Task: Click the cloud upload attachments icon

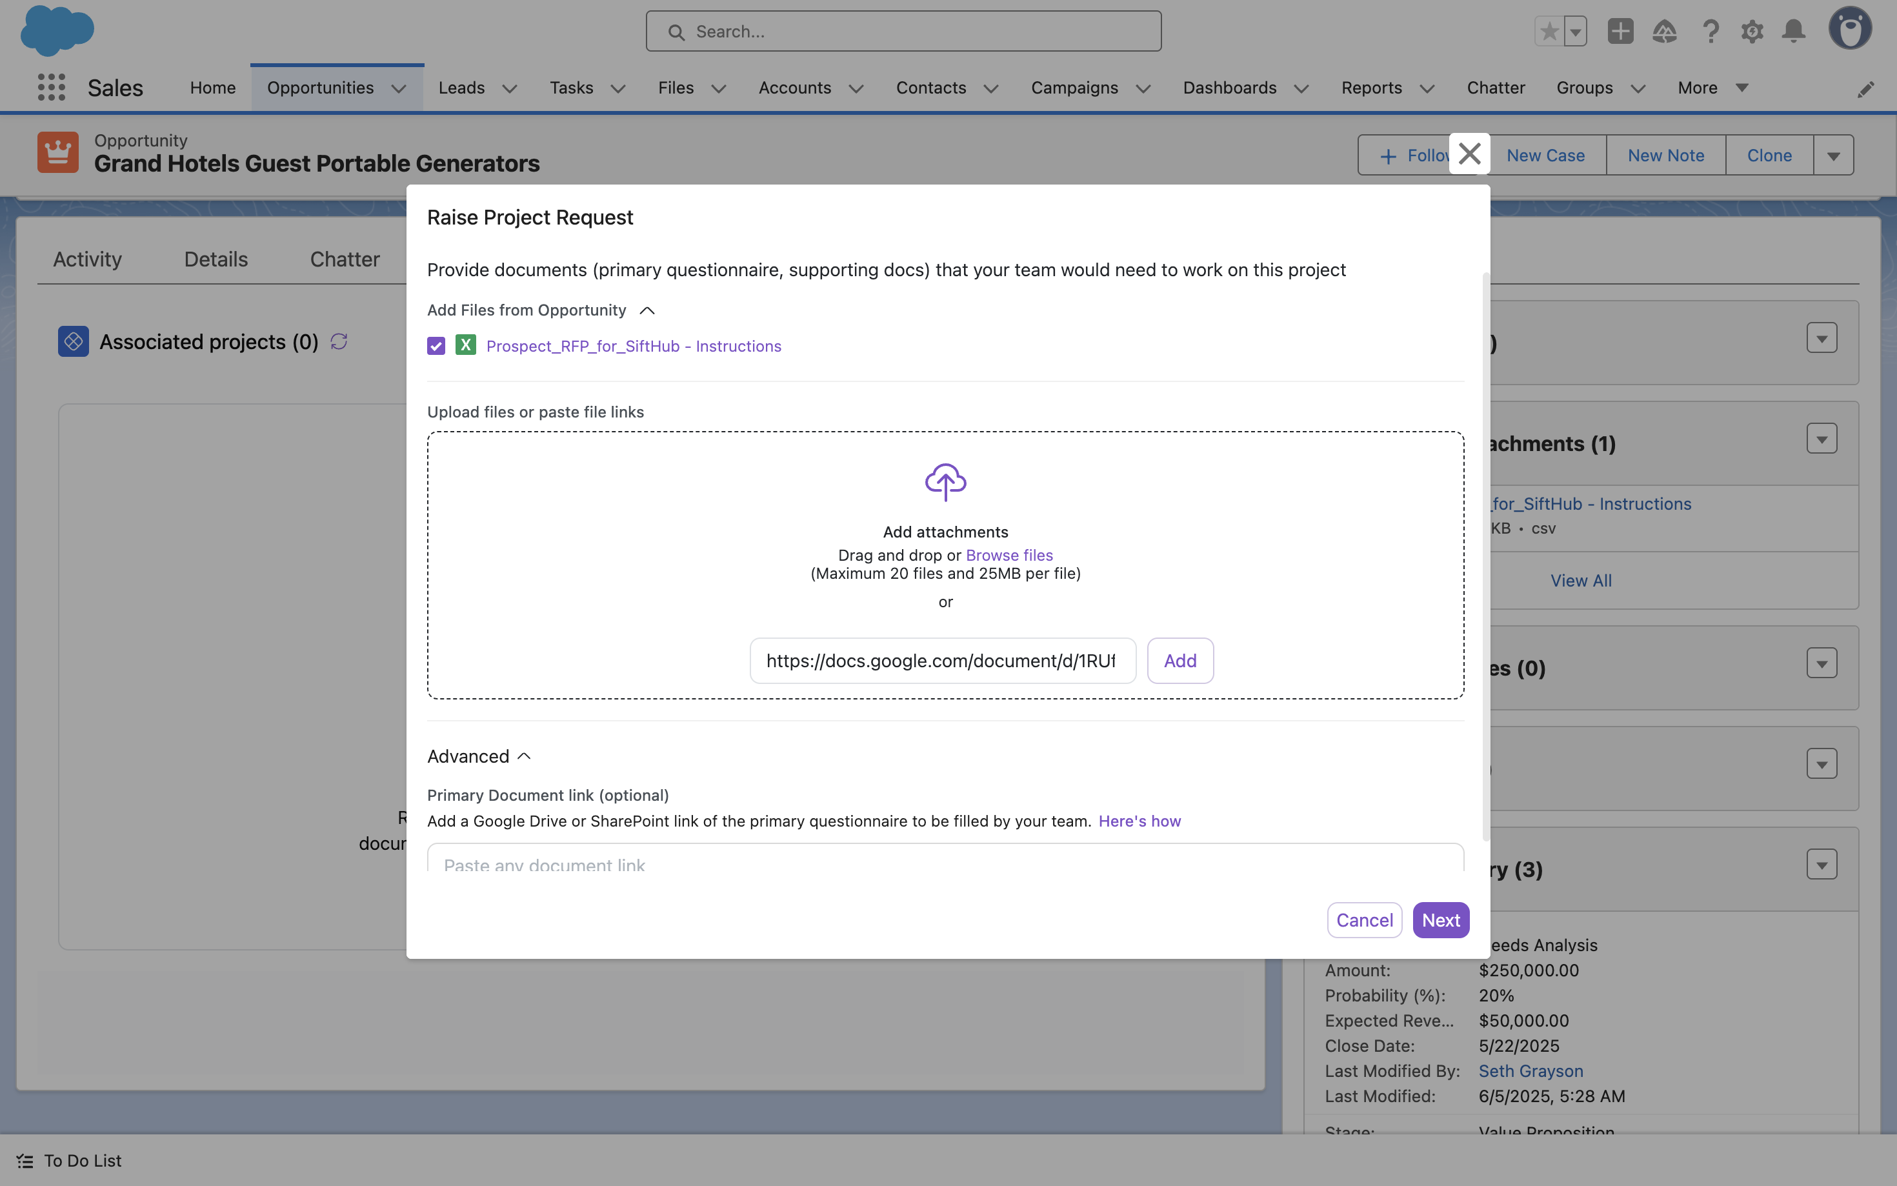Action: click(945, 481)
